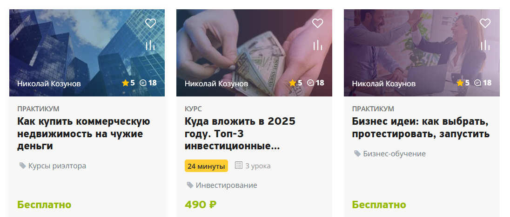510x217 pixels.
Task: Add business ideas practicum to favorites
Action: [x=485, y=23]
